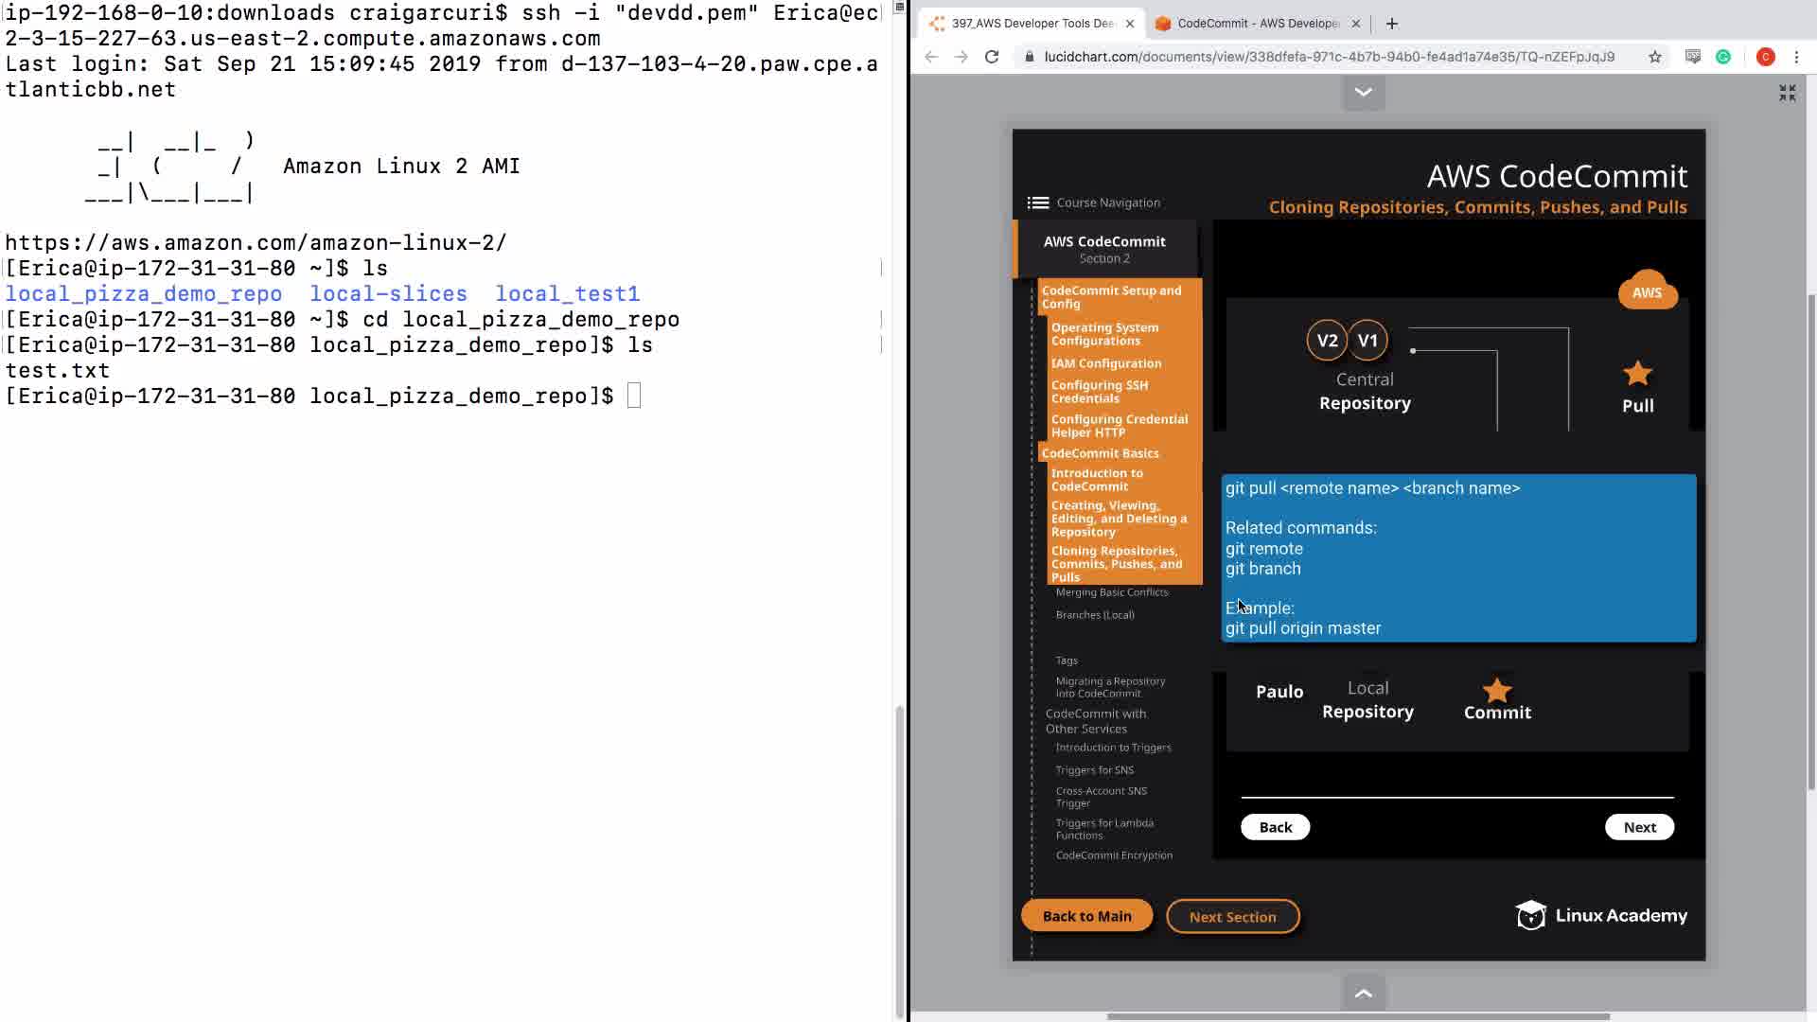Click the Next button
Image resolution: width=1817 pixels, height=1022 pixels.
tap(1639, 827)
